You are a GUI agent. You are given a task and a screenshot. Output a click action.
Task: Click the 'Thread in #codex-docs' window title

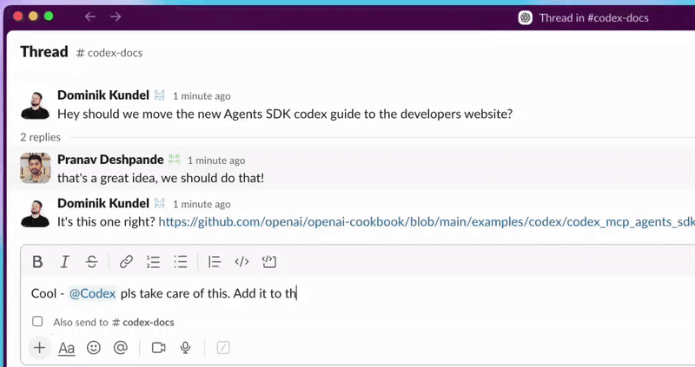593,17
